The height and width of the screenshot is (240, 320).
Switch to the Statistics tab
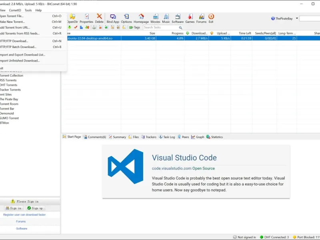[x=214, y=137]
